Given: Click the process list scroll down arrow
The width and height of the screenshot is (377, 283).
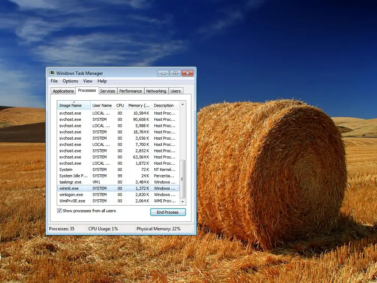Looking at the screenshot, I should (183, 202).
